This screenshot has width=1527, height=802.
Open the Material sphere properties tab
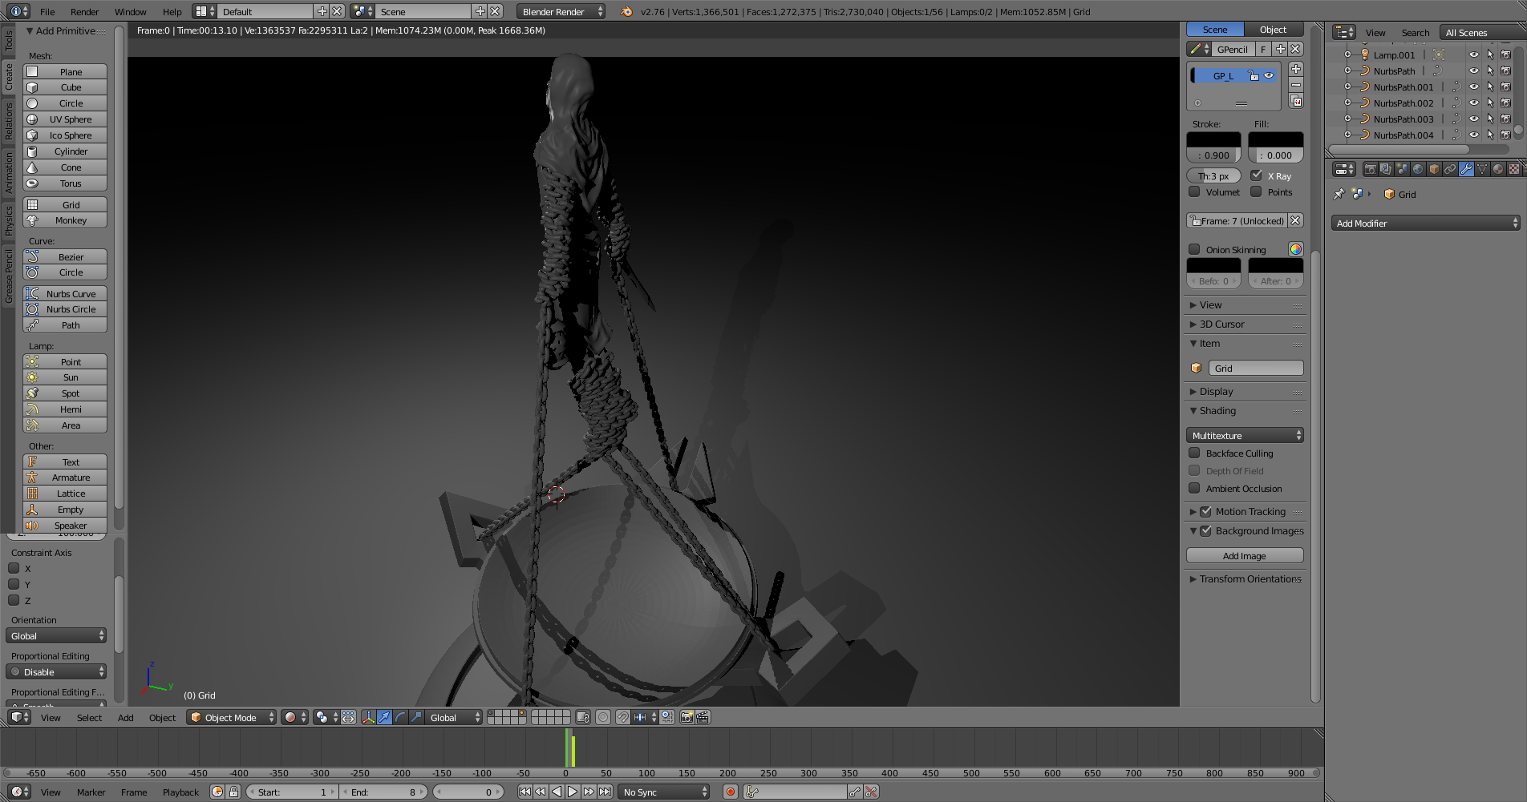[x=1498, y=169]
